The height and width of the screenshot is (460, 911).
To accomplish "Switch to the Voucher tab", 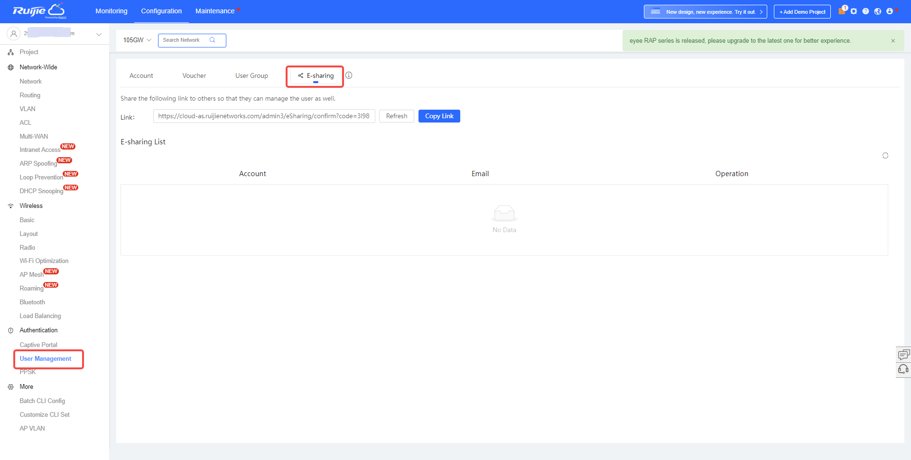I will coord(194,76).
